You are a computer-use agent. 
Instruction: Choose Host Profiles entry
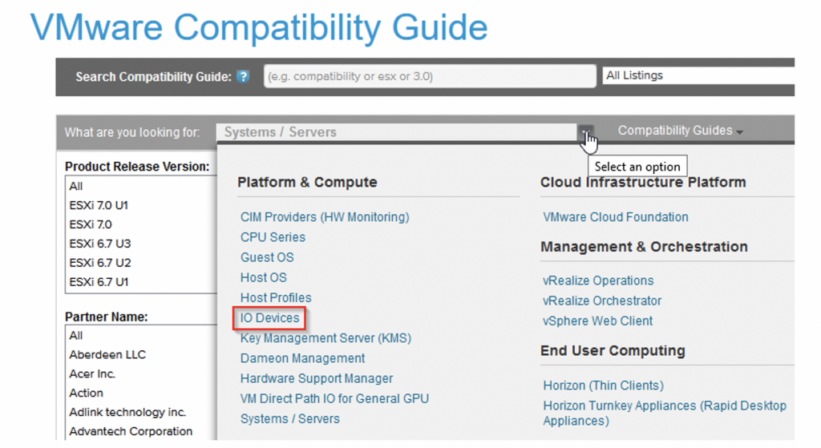tap(276, 297)
